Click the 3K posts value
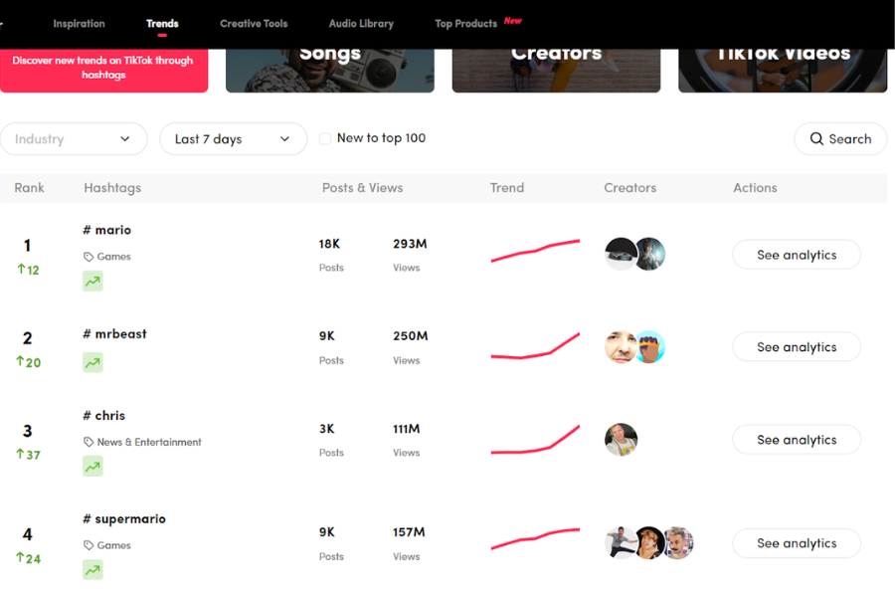The height and width of the screenshot is (597, 895). 326,429
